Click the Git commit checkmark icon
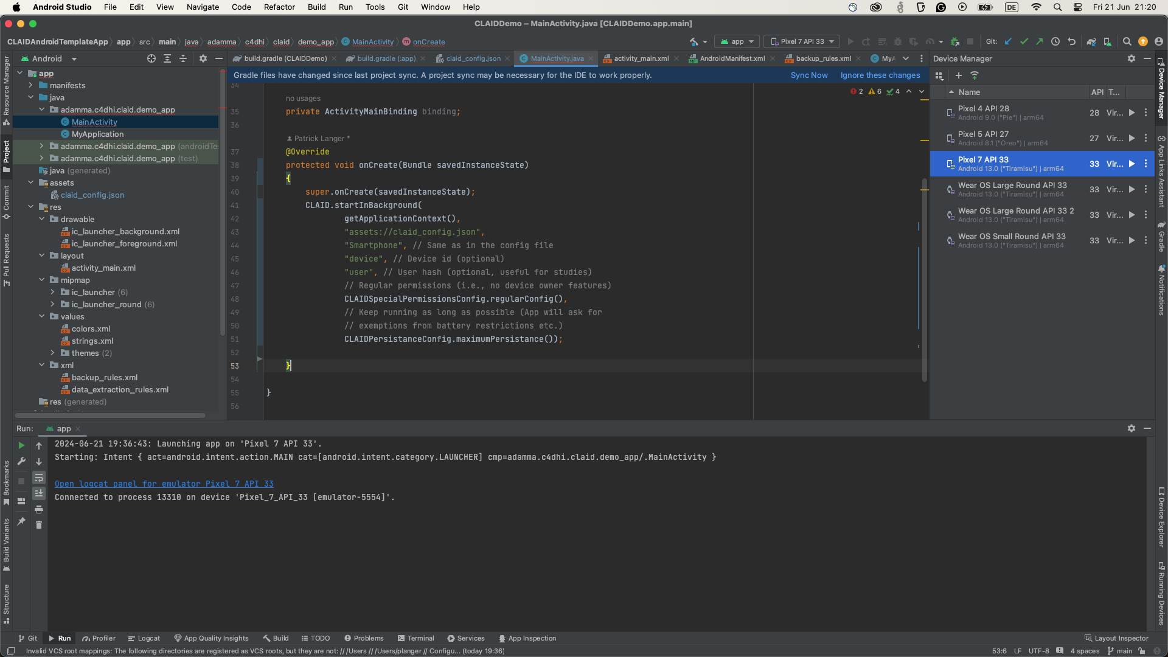Image resolution: width=1168 pixels, height=657 pixels. pos(1024,42)
